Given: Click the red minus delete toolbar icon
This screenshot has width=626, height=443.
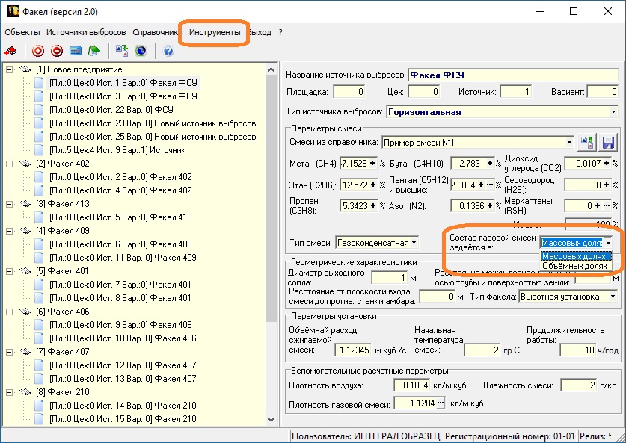Looking at the screenshot, I should point(57,52).
